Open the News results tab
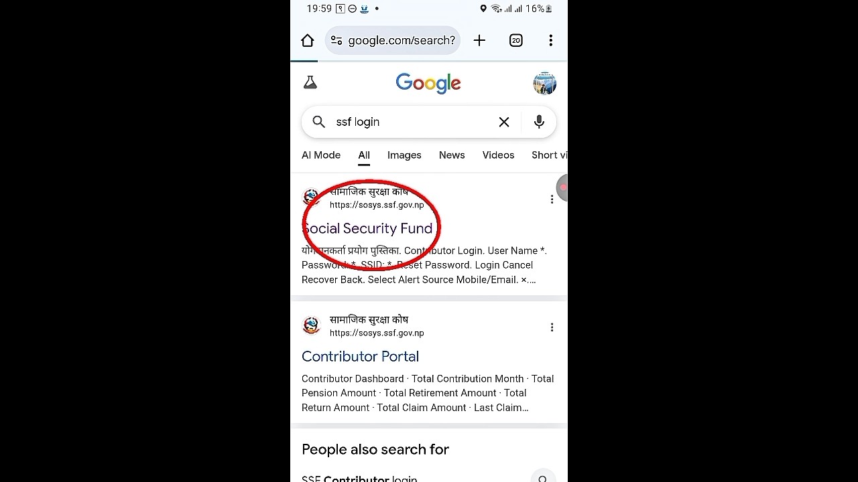858x482 pixels. (x=452, y=155)
